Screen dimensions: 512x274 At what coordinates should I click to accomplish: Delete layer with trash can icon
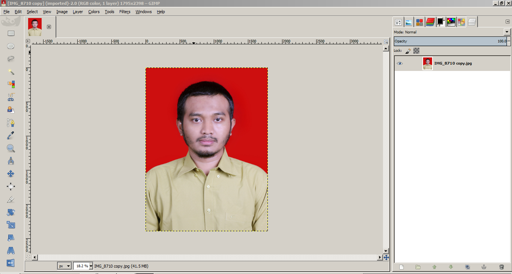[501, 267]
